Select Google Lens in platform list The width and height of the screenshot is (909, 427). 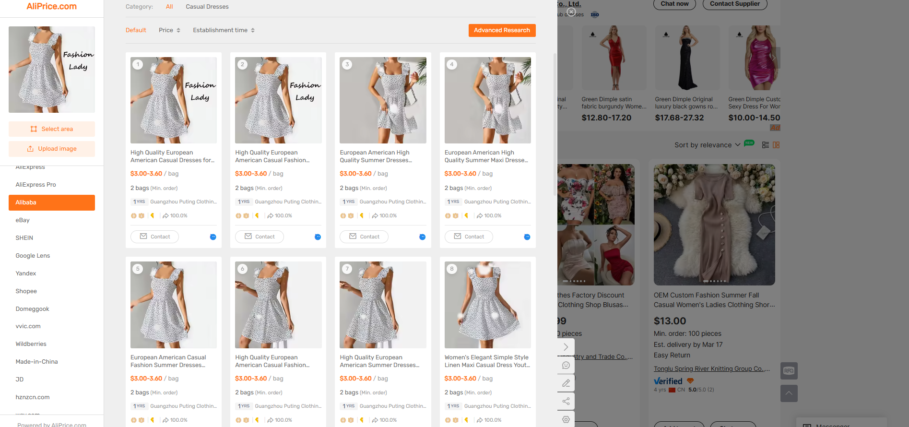52,256
